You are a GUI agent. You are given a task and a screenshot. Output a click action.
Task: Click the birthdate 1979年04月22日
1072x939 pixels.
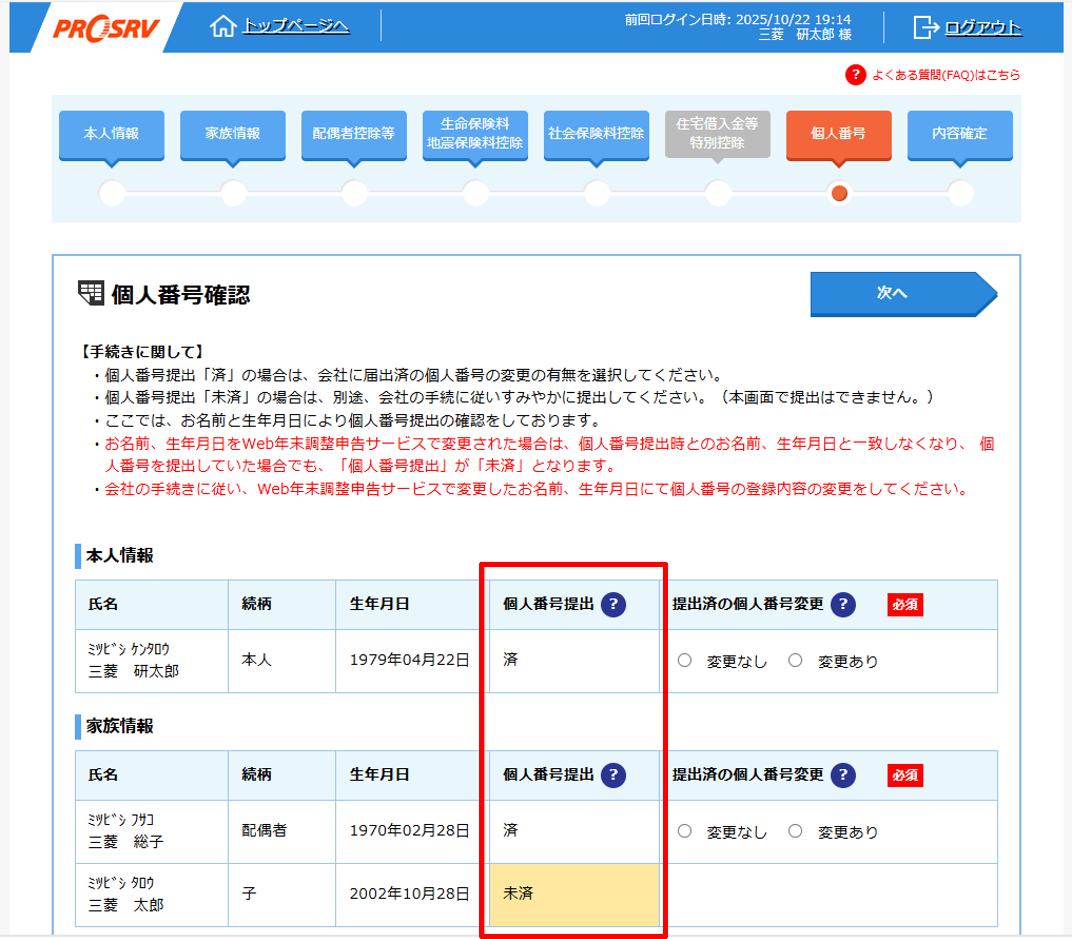[x=409, y=660]
